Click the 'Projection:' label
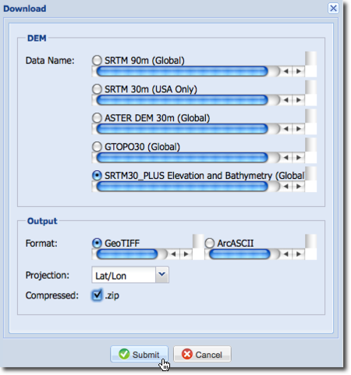Image resolution: width=351 pixels, height=375 pixels. (48, 275)
